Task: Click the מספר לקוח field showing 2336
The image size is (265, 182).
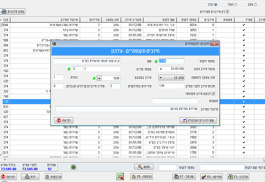Action: [x=171, y=61]
